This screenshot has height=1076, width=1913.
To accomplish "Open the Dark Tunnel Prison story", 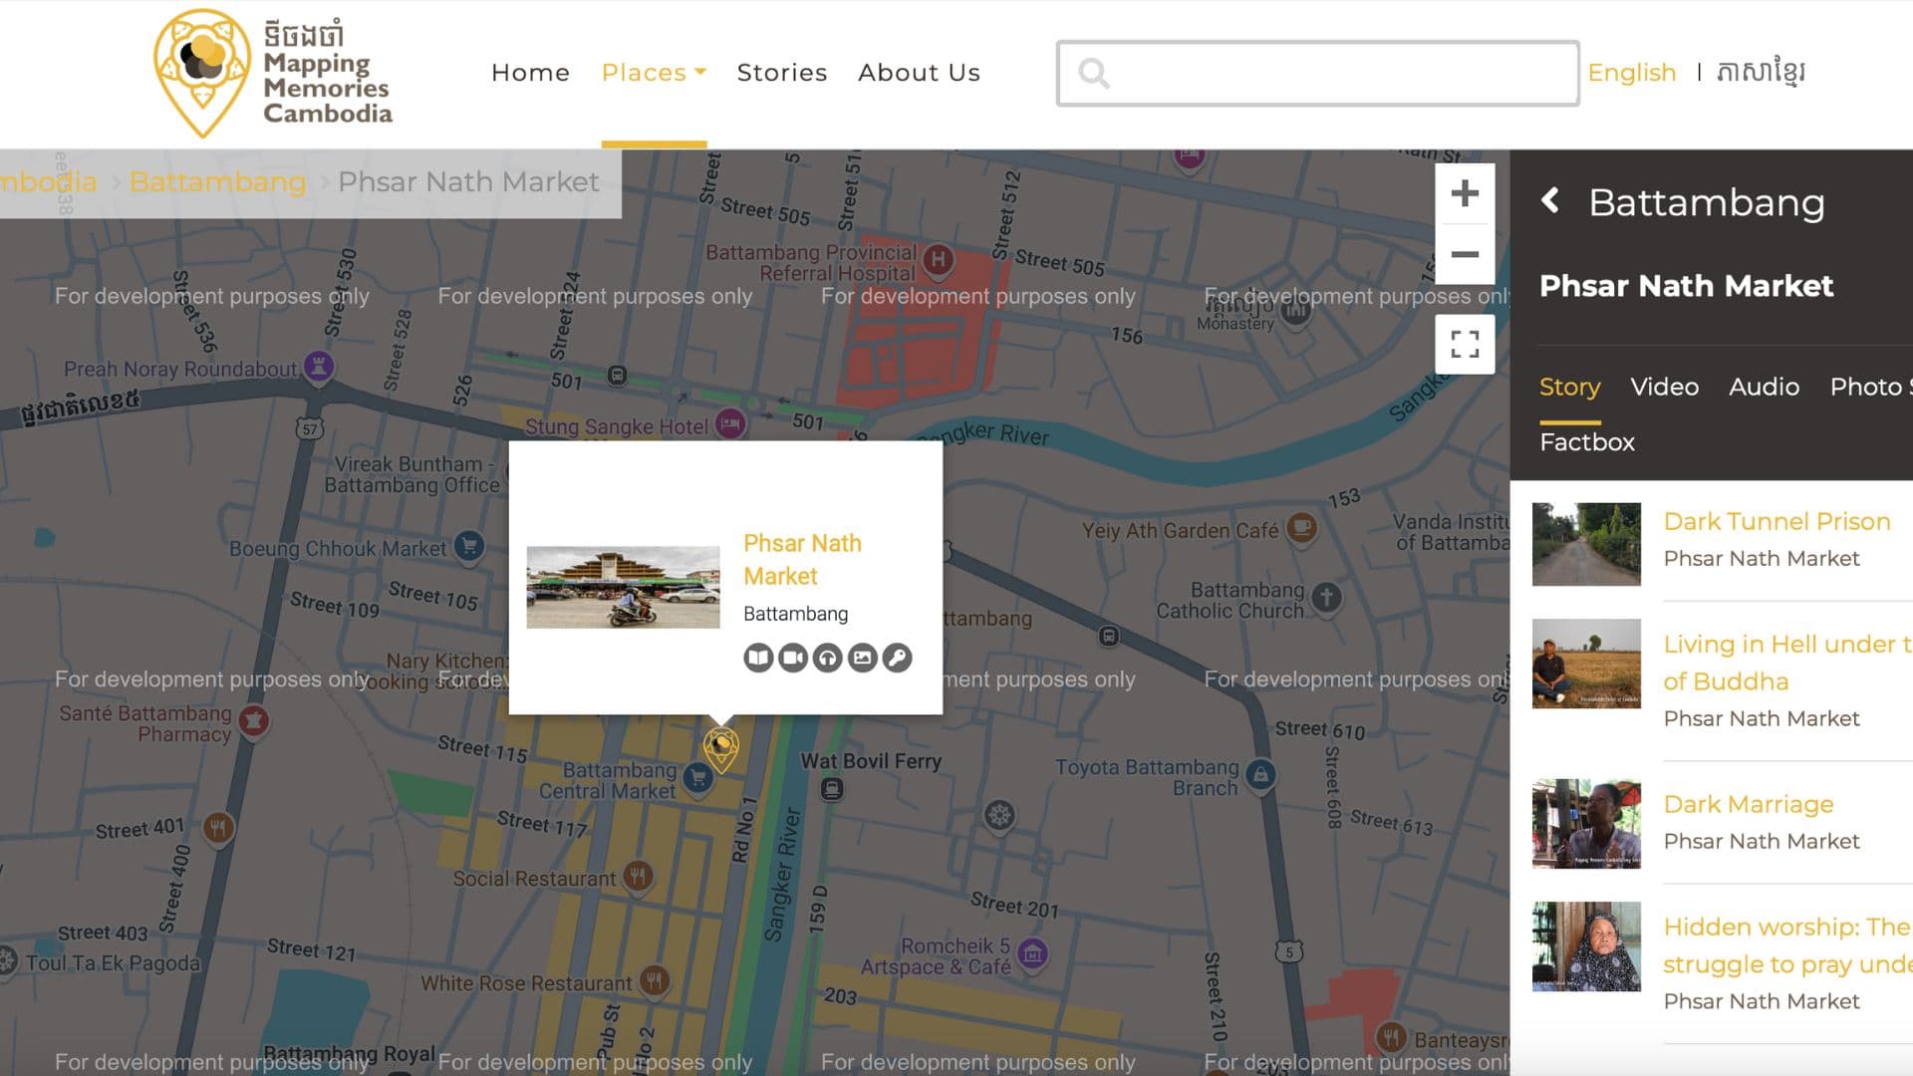I will [1776, 521].
